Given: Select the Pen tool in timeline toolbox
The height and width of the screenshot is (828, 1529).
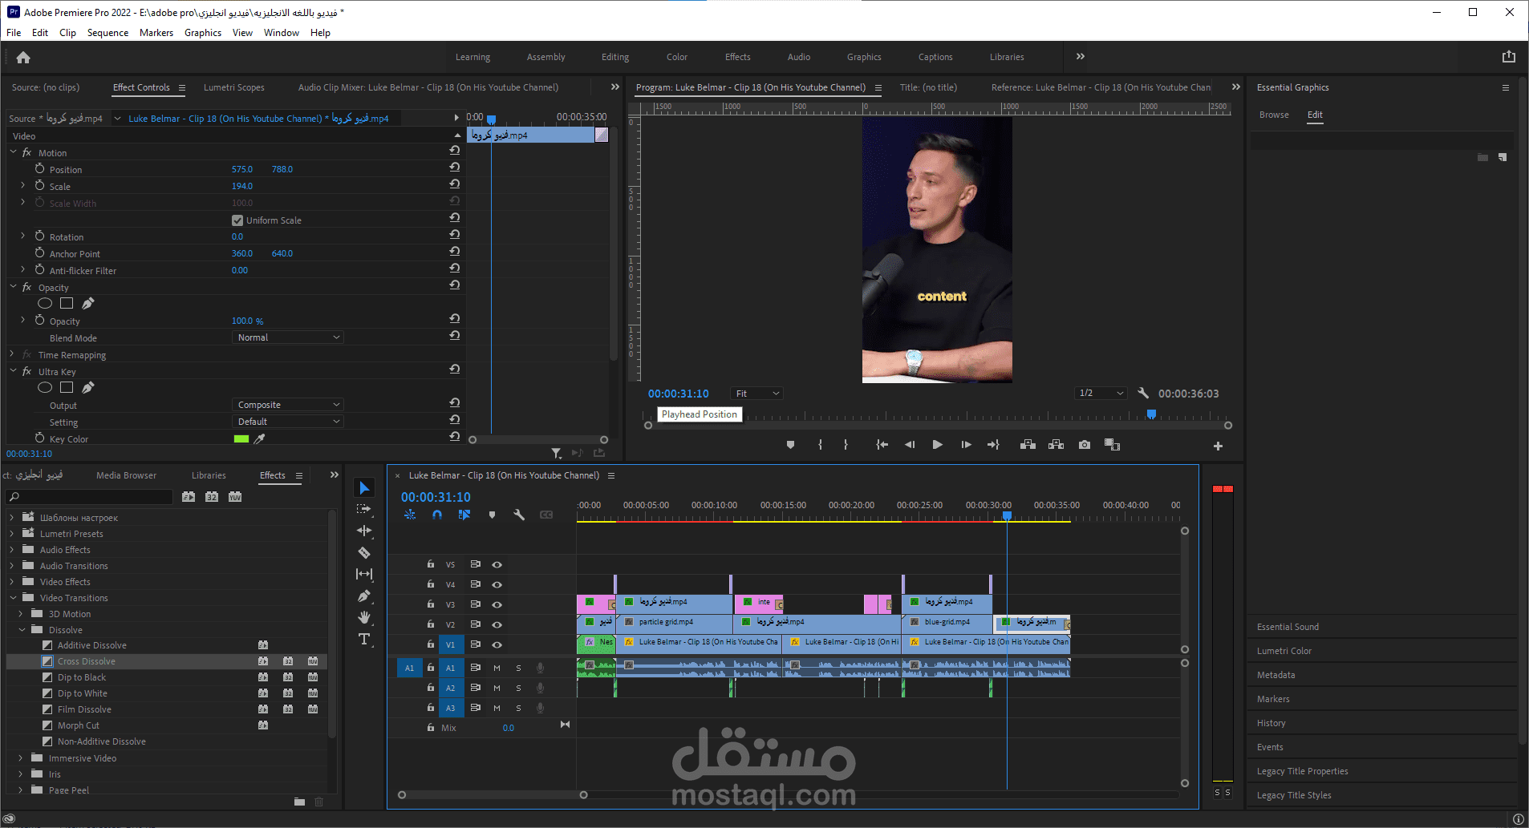Looking at the screenshot, I should pyautogui.click(x=364, y=596).
